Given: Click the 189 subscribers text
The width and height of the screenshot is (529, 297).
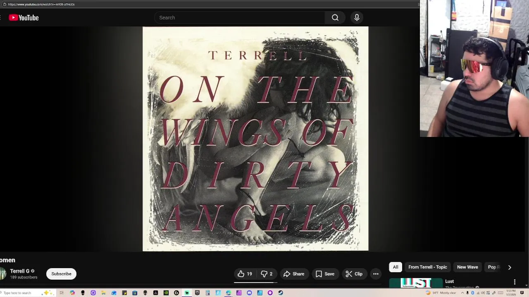Looking at the screenshot, I should coord(24,277).
